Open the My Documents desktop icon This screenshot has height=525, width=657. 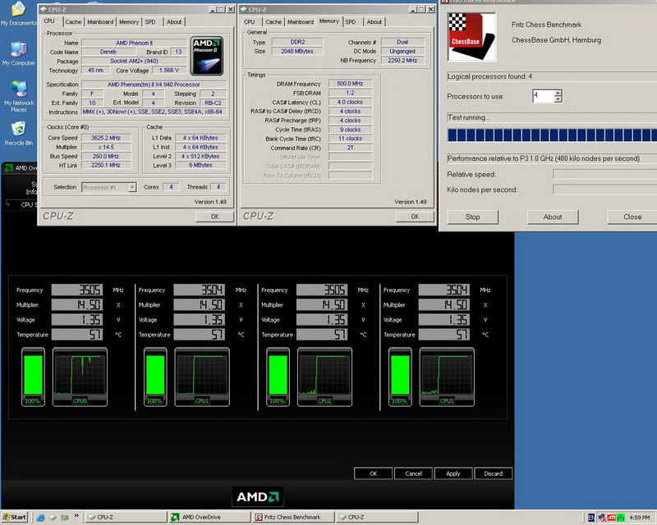pyautogui.click(x=18, y=13)
